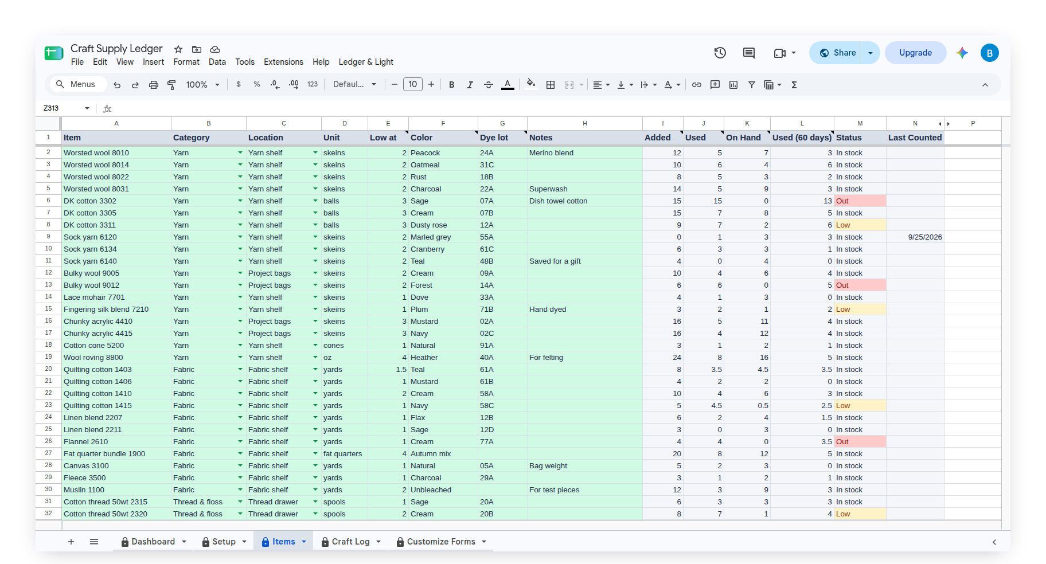Click the font size field
The width and height of the screenshot is (1046, 564).
pos(413,84)
